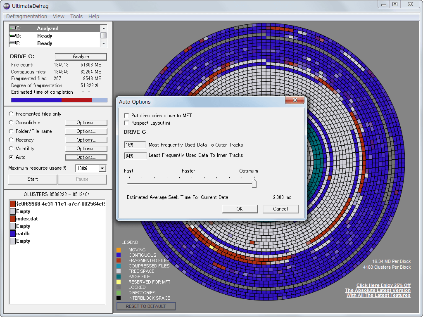The image size is (423, 317).
Task: Click the 4183 Clusters Per Block text
Action: 387,267
